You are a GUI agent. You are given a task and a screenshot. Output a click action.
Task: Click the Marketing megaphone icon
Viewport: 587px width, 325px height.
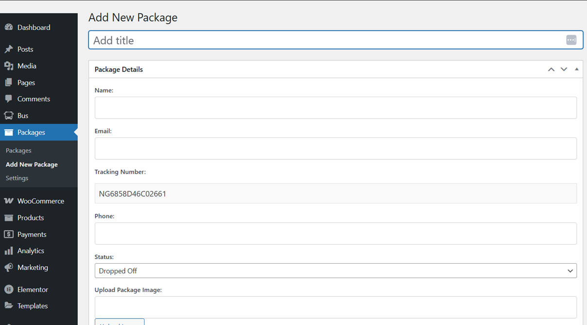click(x=9, y=268)
